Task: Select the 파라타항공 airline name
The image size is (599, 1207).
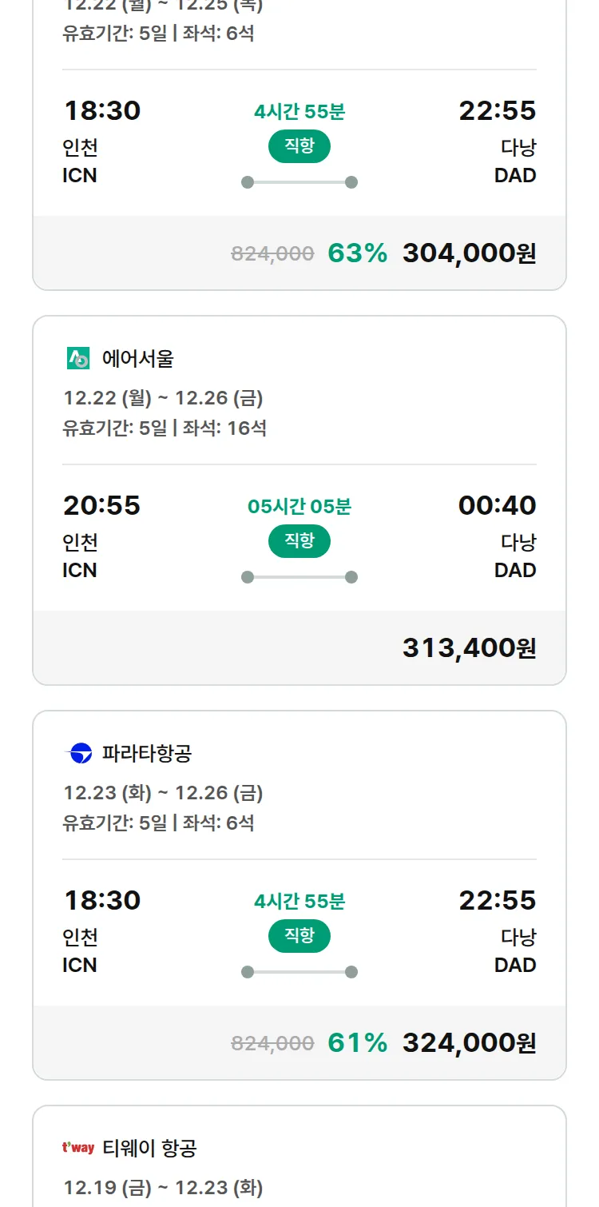Action: [147, 753]
